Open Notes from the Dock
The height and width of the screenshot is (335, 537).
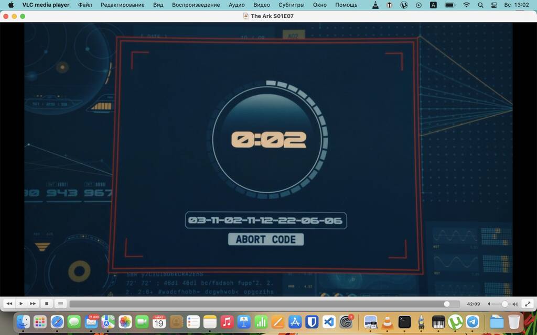click(x=210, y=322)
